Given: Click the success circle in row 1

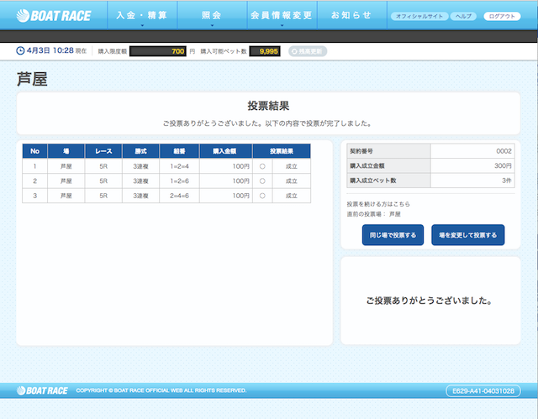Looking at the screenshot, I should 262,166.
